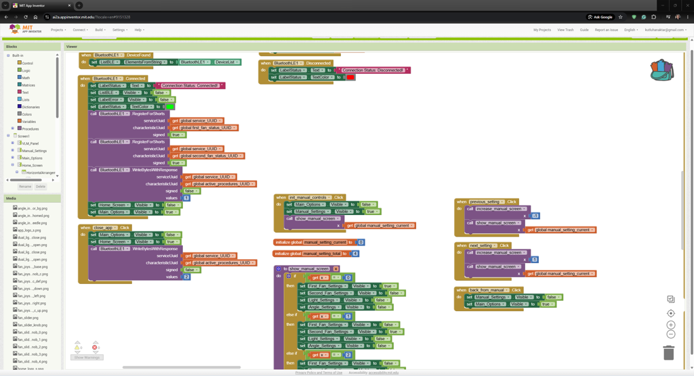
Task: Zoom in with the plus workspace control
Action: [x=670, y=325]
